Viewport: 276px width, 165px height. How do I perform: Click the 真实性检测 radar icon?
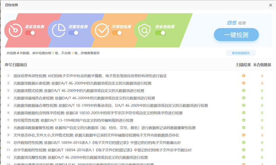click(x=15, y=30)
